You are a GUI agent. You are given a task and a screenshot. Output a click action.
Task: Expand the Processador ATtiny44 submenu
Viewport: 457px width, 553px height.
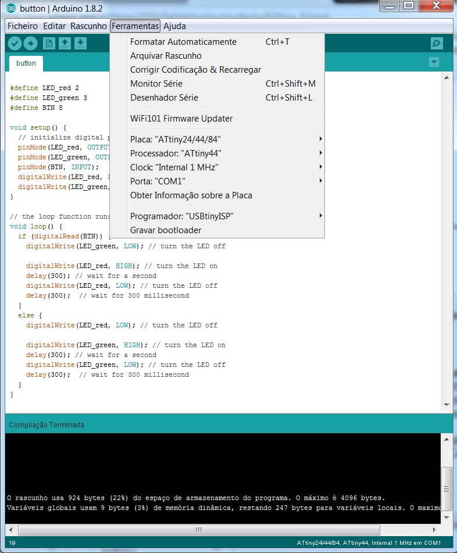217,154
